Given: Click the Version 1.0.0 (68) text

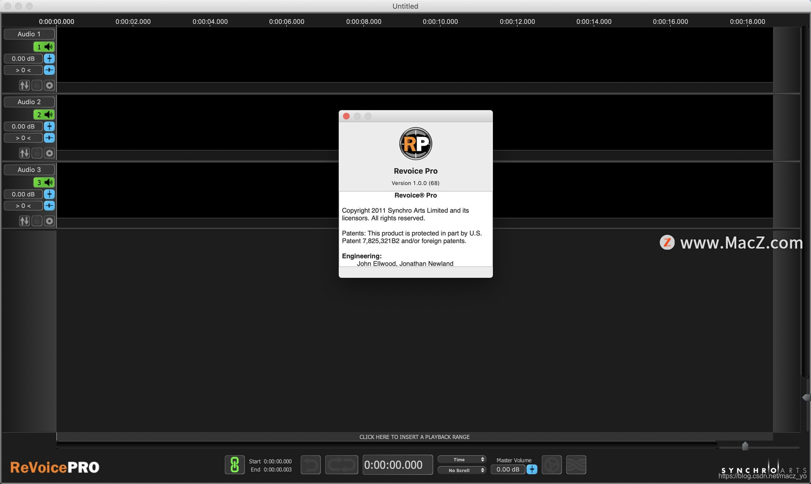Looking at the screenshot, I should pyautogui.click(x=416, y=183).
